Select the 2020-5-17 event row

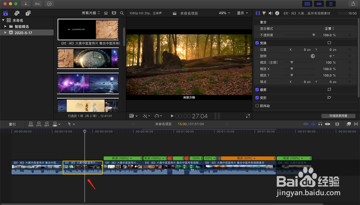27,33
